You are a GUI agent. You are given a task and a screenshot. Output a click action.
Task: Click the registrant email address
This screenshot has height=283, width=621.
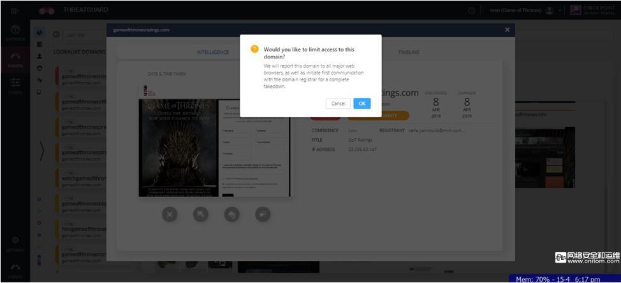tap(437, 130)
